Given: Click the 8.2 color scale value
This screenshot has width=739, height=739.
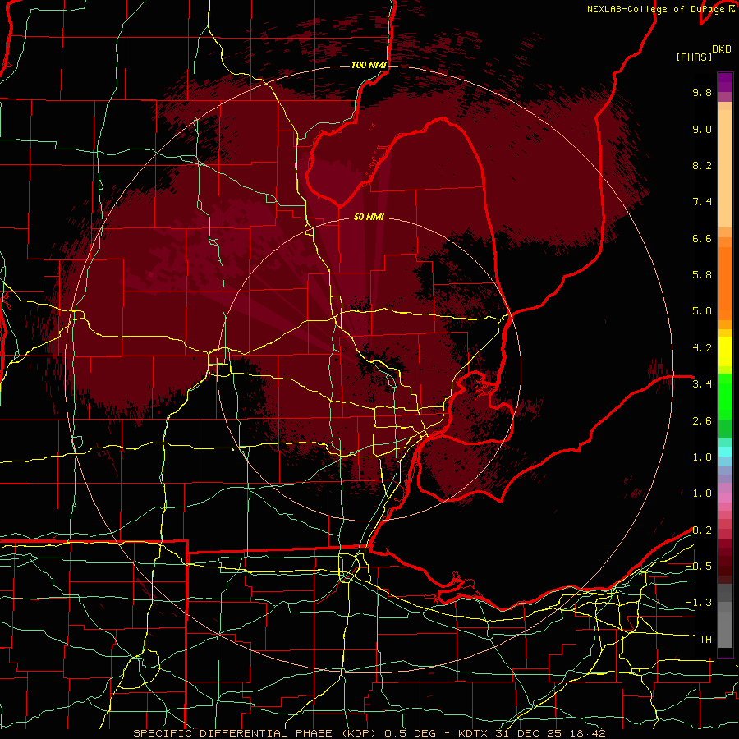Looking at the screenshot, I should coord(702,165).
